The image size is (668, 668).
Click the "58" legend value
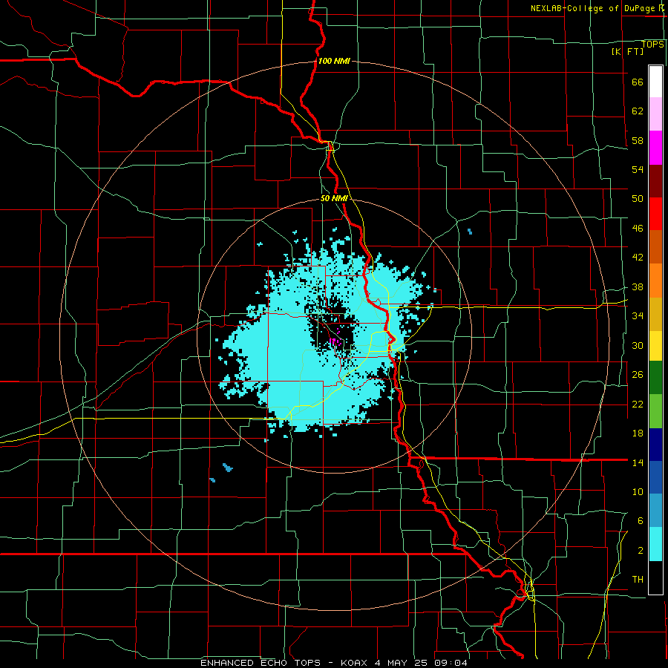[x=638, y=140]
